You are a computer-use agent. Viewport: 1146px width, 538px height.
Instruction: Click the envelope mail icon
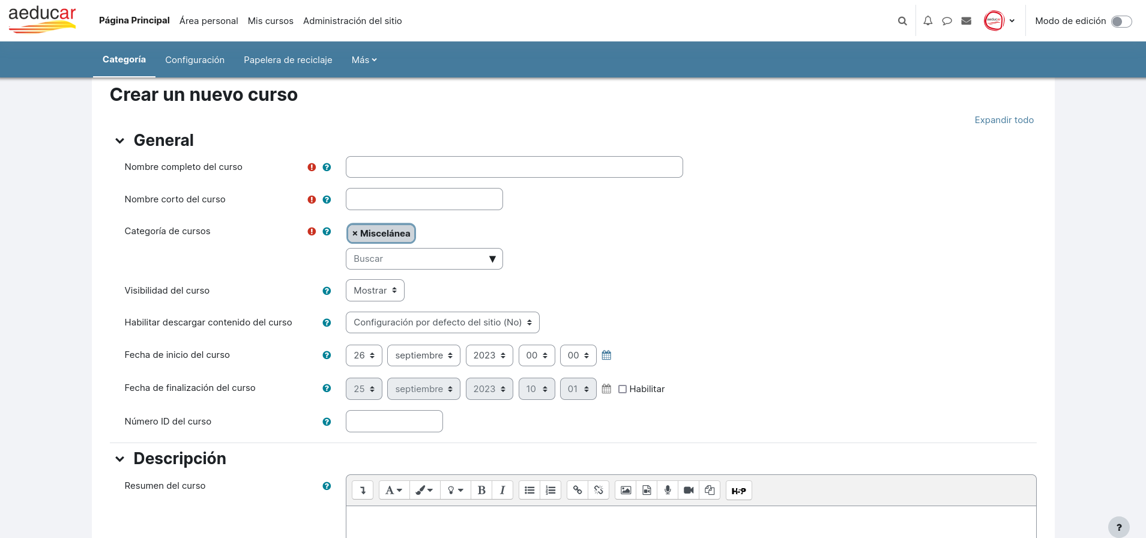pyautogui.click(x=967, y=21)
